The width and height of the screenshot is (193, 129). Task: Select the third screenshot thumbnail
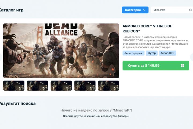tap(61, 86)
